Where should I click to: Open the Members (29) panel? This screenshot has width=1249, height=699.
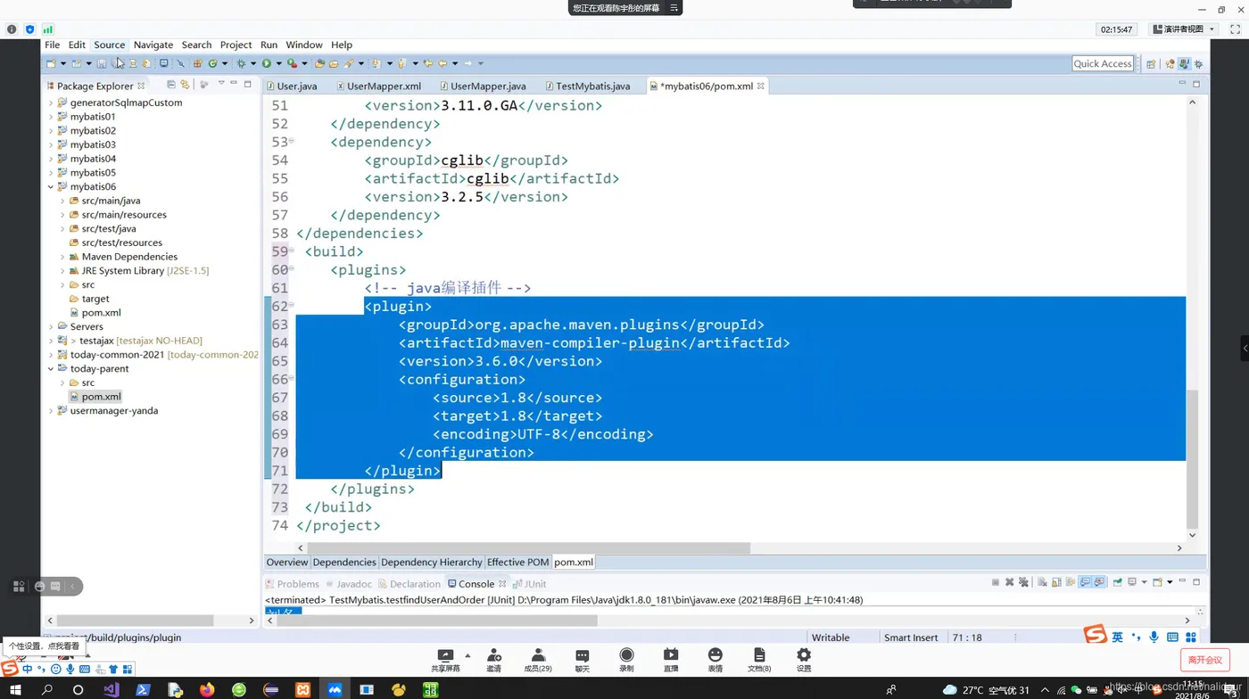click(538, 660)
